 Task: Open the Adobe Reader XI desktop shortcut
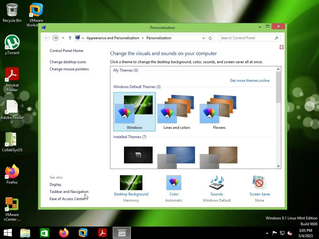[x=12, y=112]
